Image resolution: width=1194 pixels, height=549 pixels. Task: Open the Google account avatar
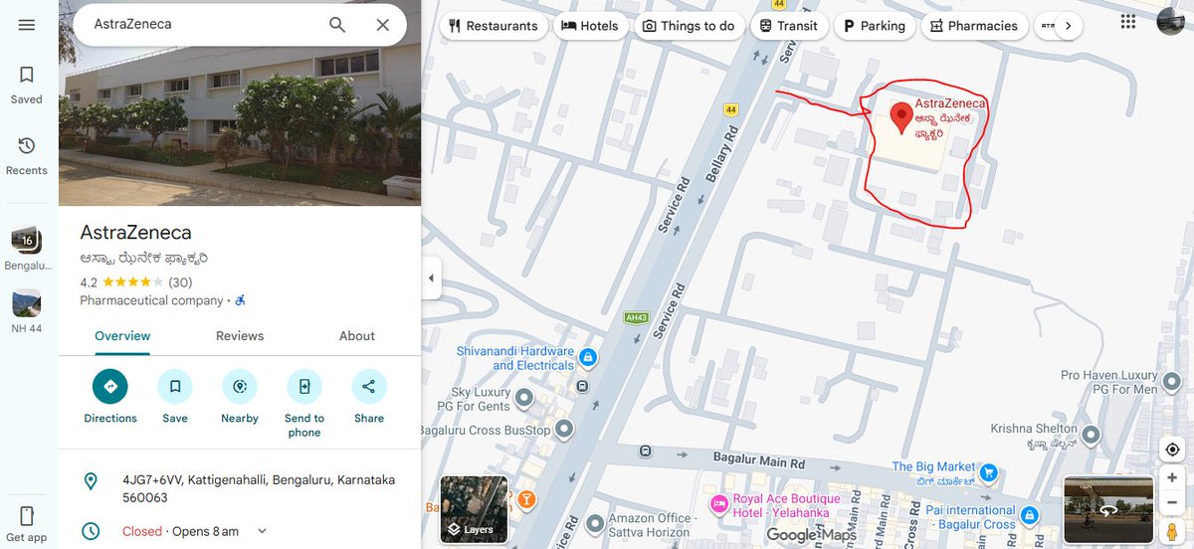[x=1171, y=22]
